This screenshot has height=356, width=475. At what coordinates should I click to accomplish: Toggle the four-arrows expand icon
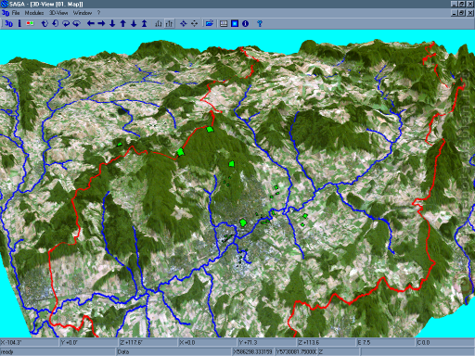click(x=184, y=23)
